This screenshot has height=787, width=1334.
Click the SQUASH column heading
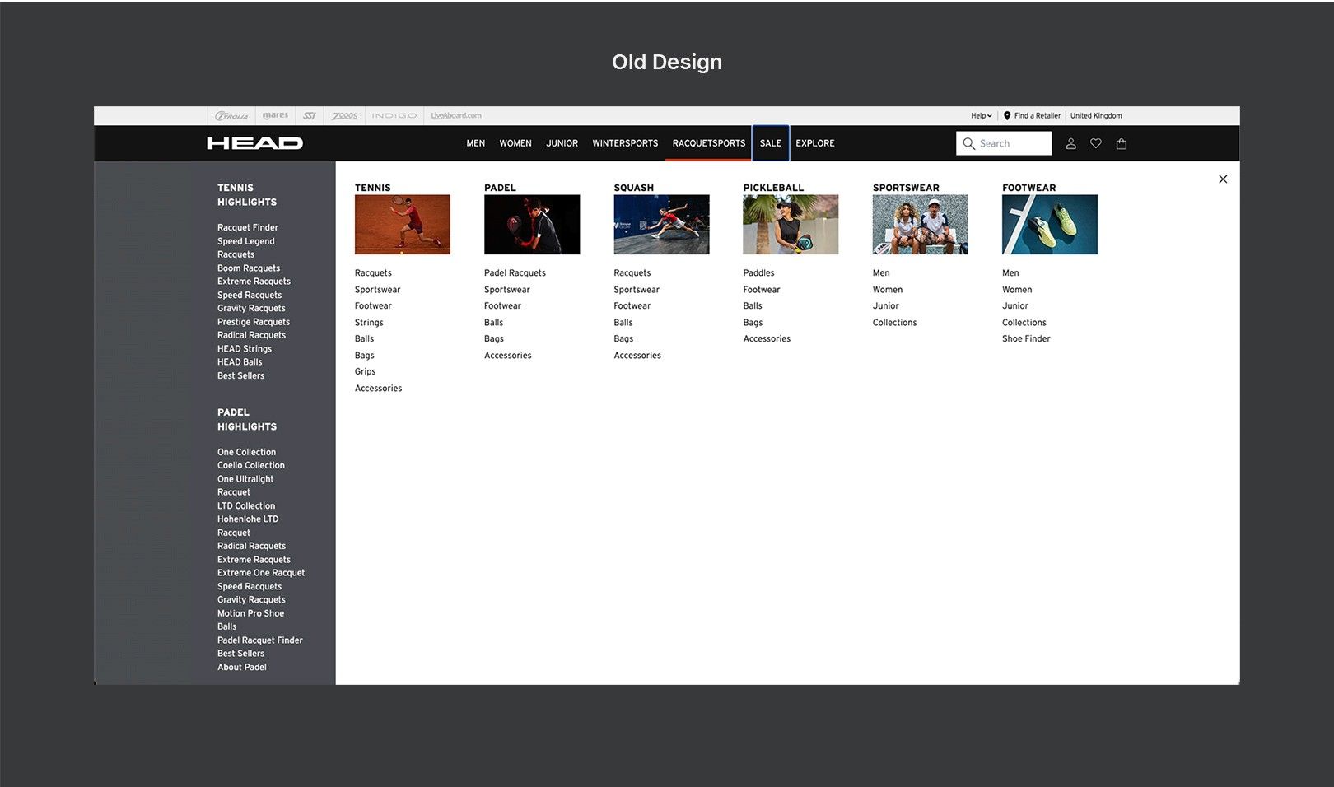coord(634,188)
